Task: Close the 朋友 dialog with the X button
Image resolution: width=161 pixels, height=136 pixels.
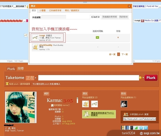Action: pyautogui.click(x=129, y=6)
